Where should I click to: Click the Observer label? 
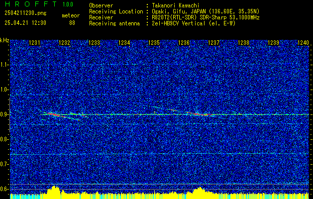[101, 5]
